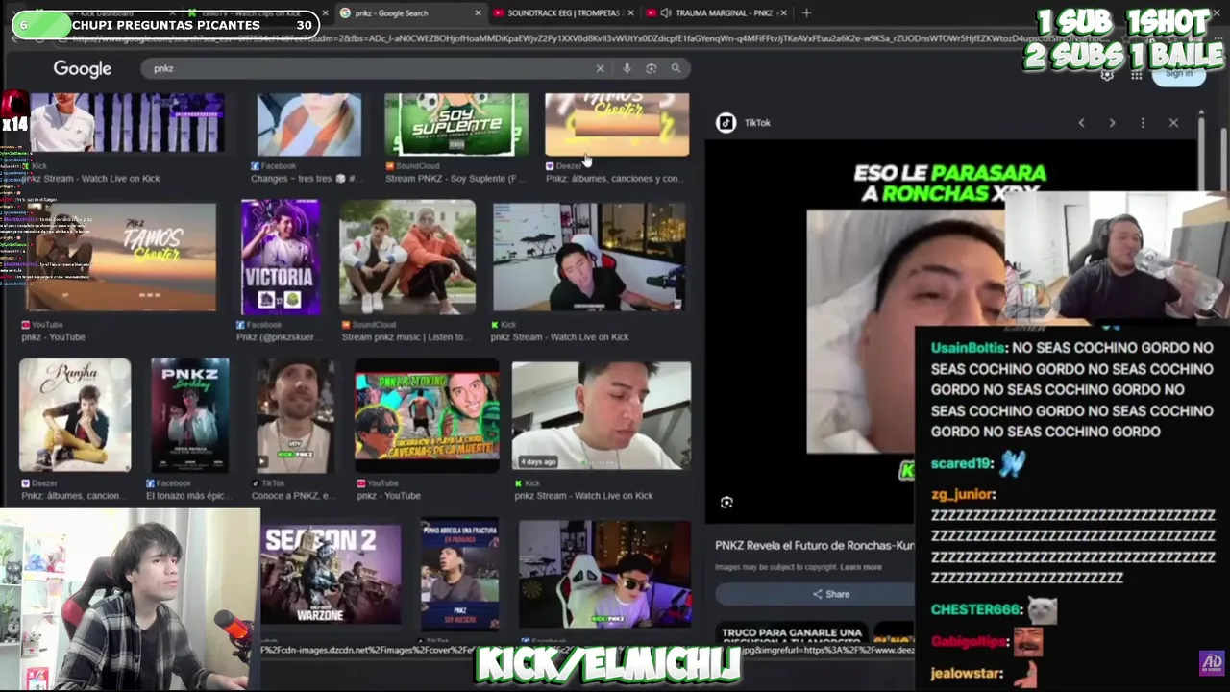
Task: Start voice search with the microphone icon
Action: (x=627, y=68)
